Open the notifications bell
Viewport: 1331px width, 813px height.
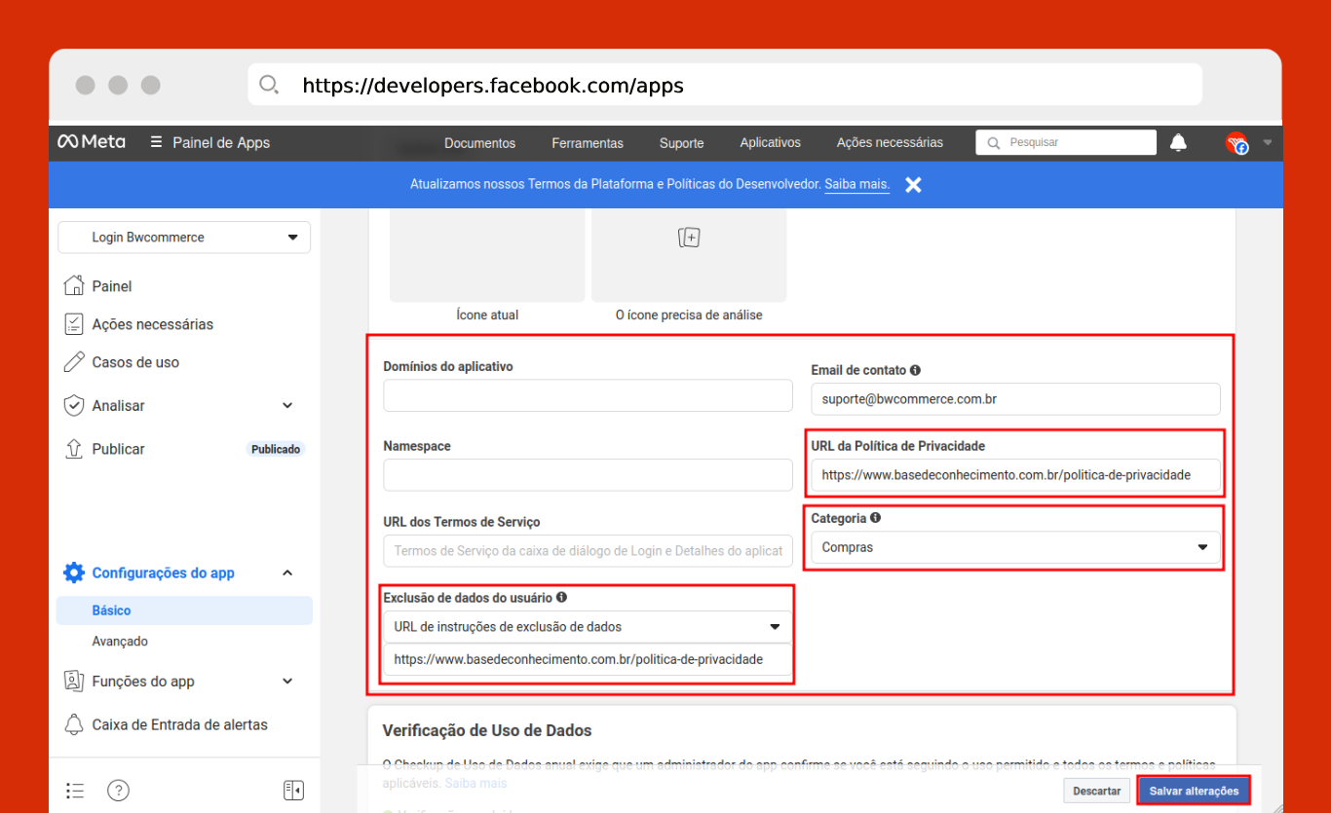(x=1178, y=143)
